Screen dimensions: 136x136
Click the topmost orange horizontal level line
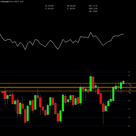68,83
